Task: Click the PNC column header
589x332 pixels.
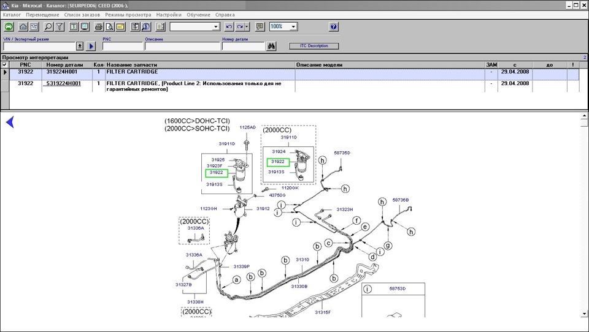Action: [26, 64]
